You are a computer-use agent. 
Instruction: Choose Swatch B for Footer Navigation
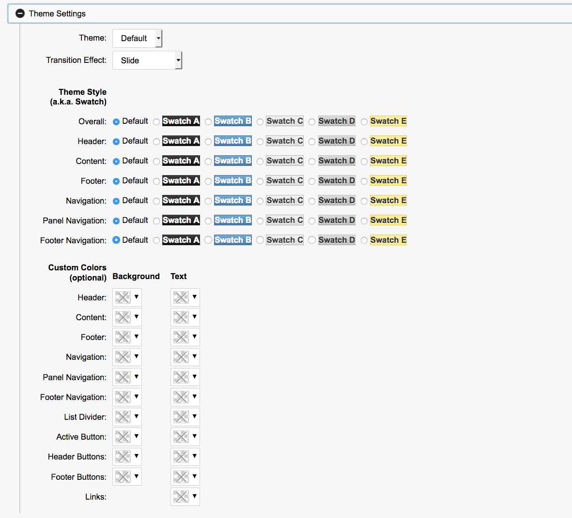tap(208, 240)
